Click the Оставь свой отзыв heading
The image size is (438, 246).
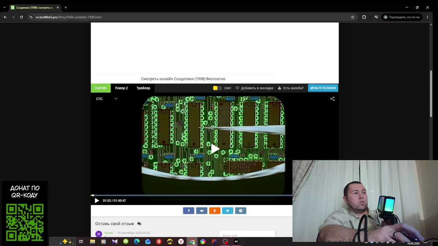[x=115, y=223]
